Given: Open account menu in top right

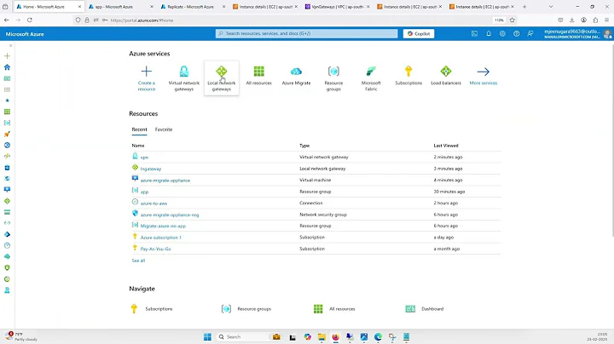Looking at the screenshot, I should 577,33.
